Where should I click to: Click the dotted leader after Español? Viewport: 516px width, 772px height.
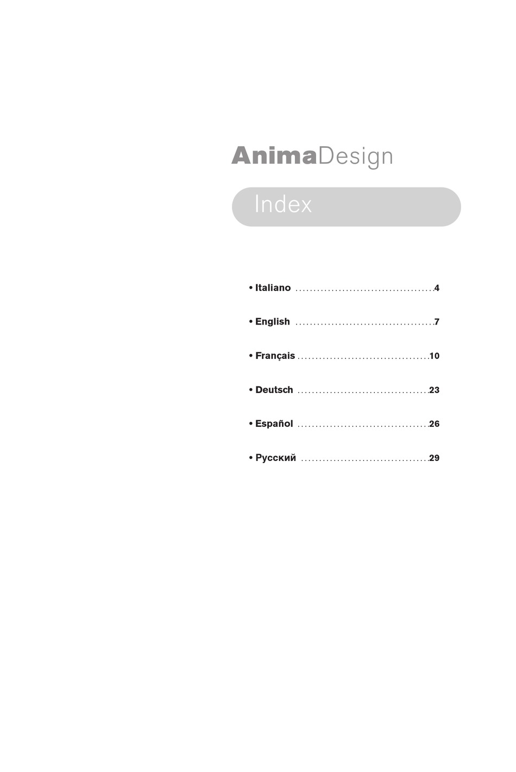pyautogui.click(x=363, y=427)
